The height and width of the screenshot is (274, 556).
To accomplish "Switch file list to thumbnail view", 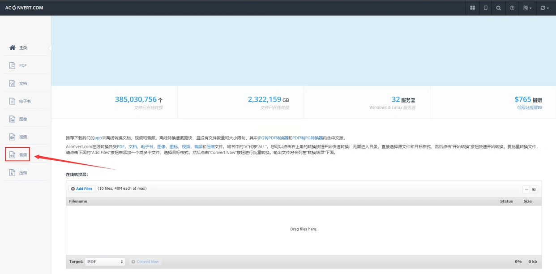I will (x=534, y=189).
